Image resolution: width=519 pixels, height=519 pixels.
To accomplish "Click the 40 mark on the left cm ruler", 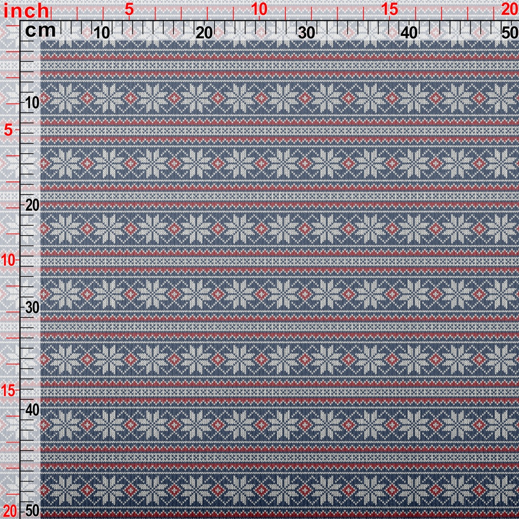I will point(31,410).
